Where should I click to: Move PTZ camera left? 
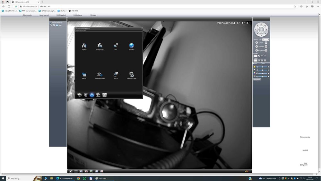coord(256,30)
